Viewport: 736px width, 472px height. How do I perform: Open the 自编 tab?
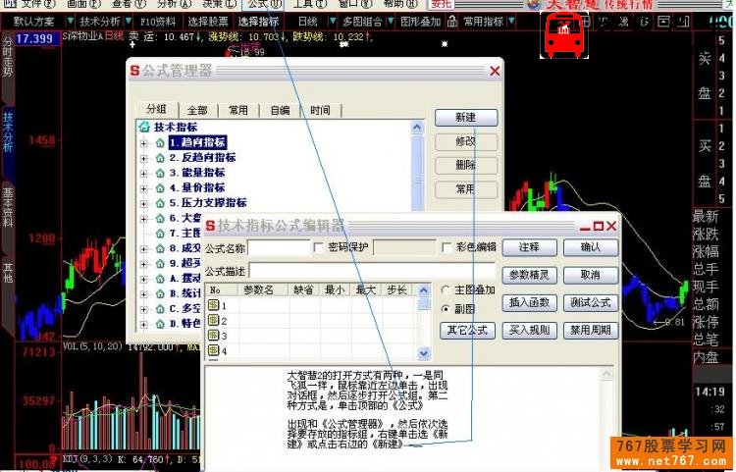click(x=280, y=111)
